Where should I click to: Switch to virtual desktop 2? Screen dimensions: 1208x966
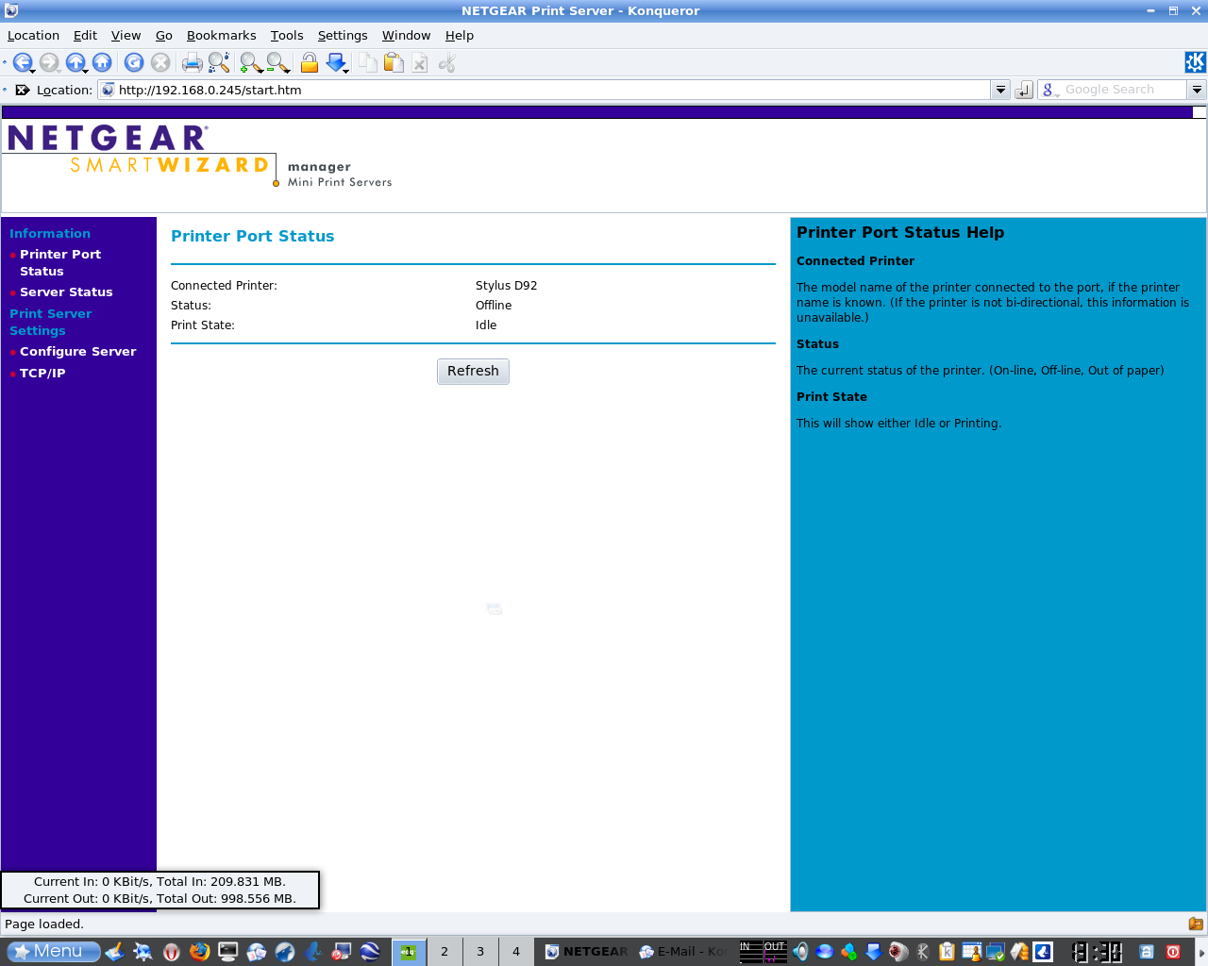tap(445, 952)
